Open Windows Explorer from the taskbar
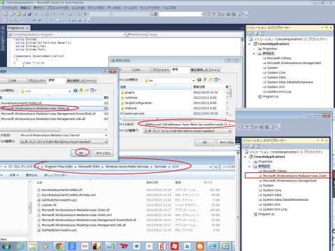The image size is (335, 251). point(32,246)
